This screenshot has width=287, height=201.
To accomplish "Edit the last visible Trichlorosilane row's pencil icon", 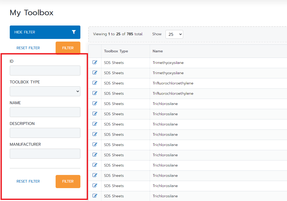I will pos(95,196).
